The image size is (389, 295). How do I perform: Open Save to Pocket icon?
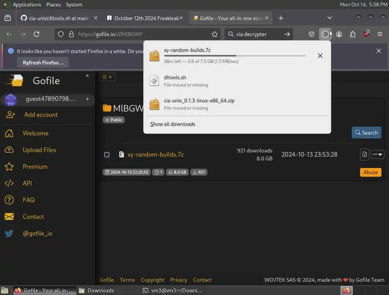[312, 34]
